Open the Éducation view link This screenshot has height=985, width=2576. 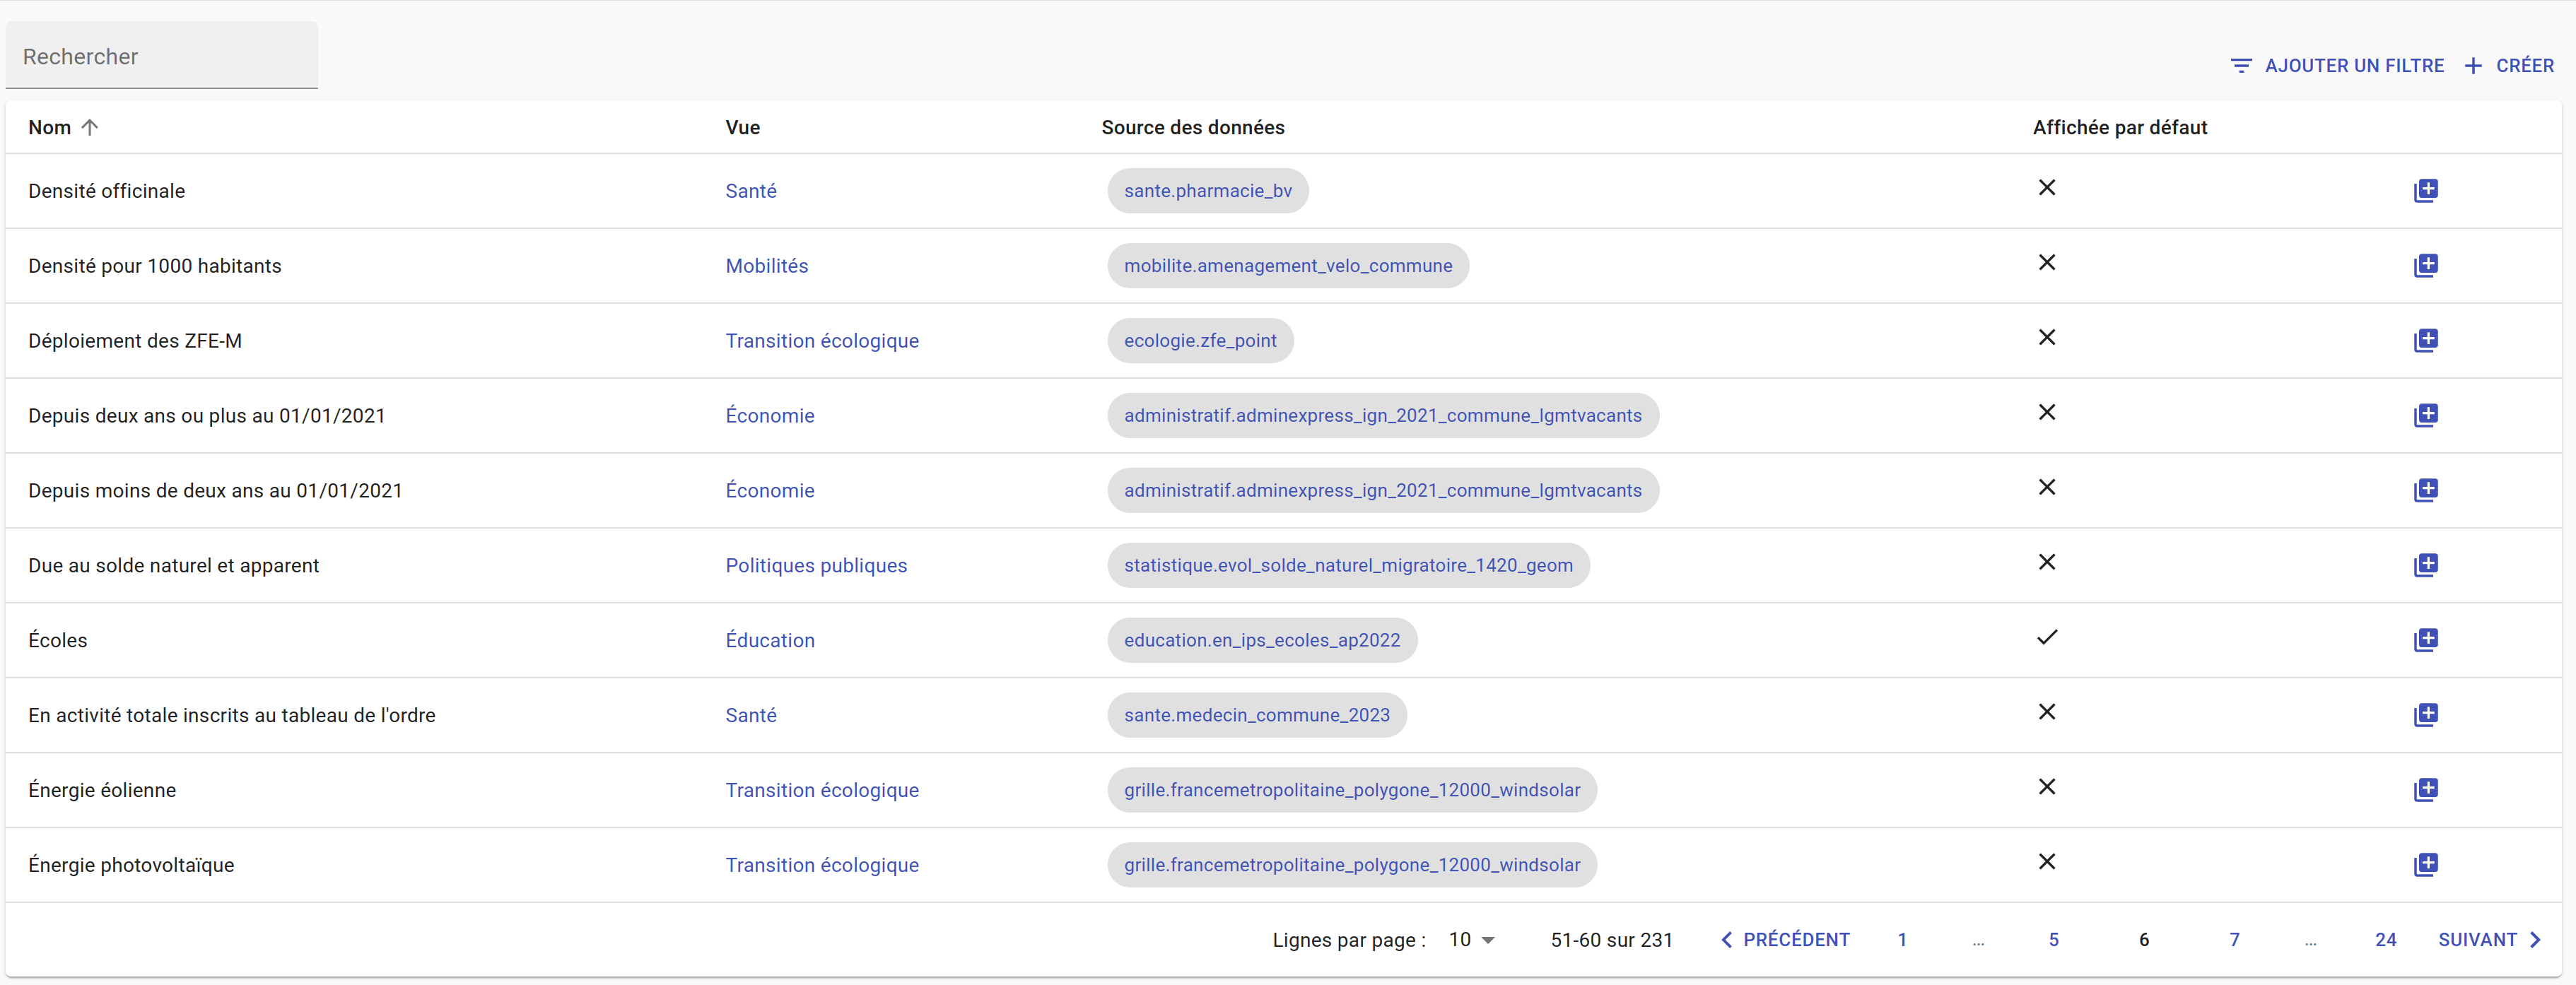point(770,641)
